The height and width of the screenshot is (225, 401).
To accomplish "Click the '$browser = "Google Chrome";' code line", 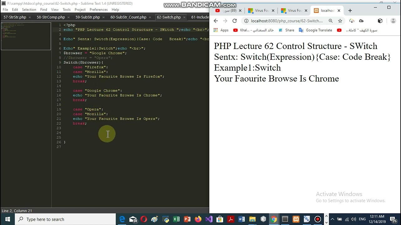I will point(95,53).
